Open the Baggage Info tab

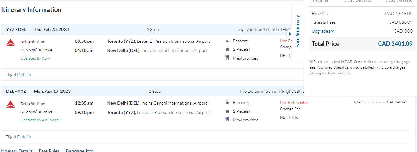pos(80,150)
